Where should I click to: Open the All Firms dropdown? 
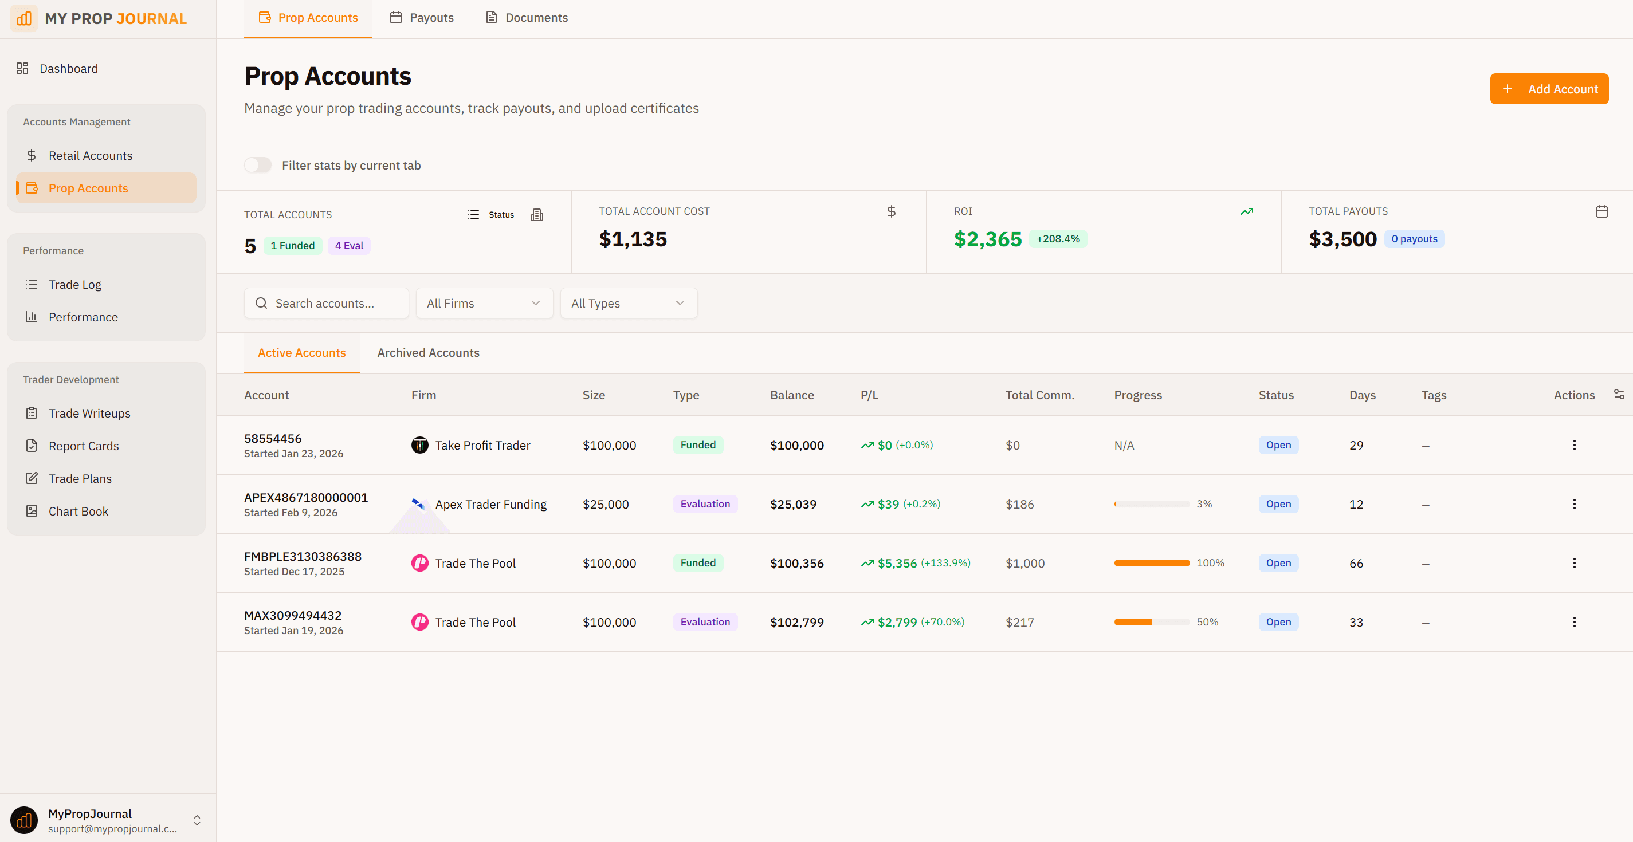coord(484,304)
